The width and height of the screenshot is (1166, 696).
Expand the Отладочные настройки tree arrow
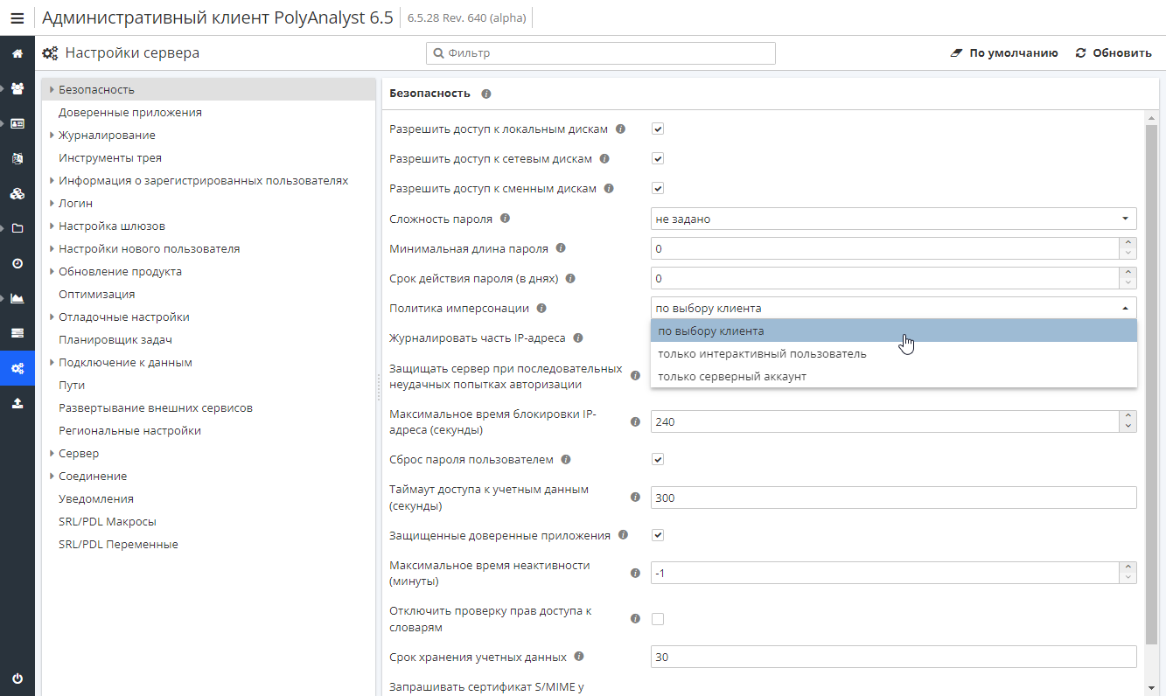pos(52,317)
